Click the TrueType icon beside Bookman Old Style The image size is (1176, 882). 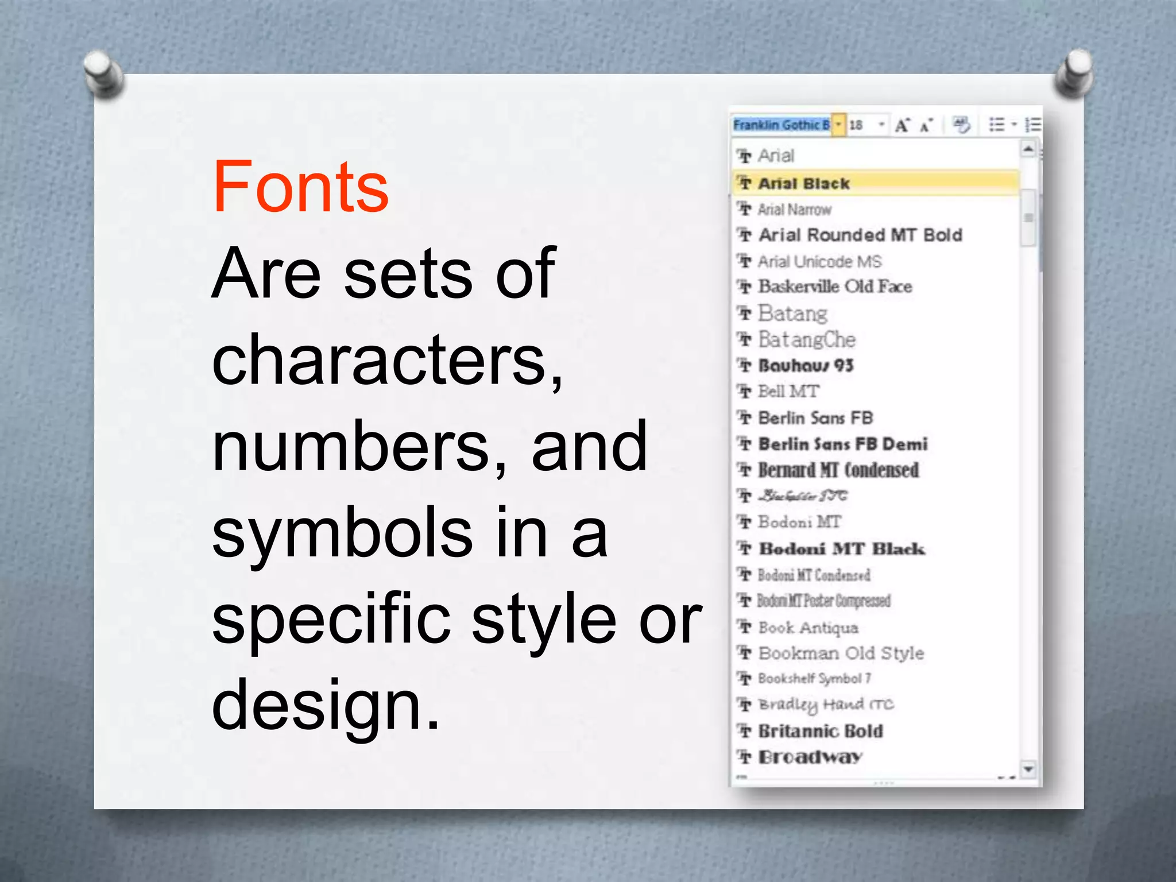745,653
